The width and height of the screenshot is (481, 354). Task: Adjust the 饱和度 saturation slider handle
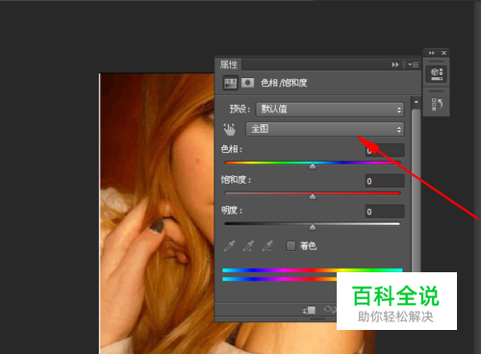click(313, 197)
